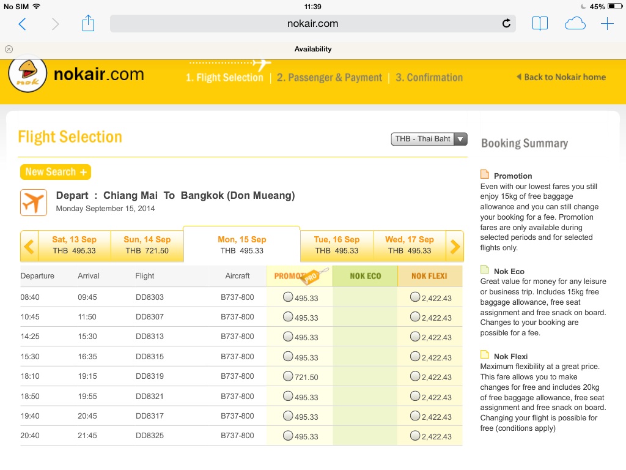Select promo fare 721.50 for flight DD8319
The height and width of the screenshot is (470, 626).
pos(288,376)
